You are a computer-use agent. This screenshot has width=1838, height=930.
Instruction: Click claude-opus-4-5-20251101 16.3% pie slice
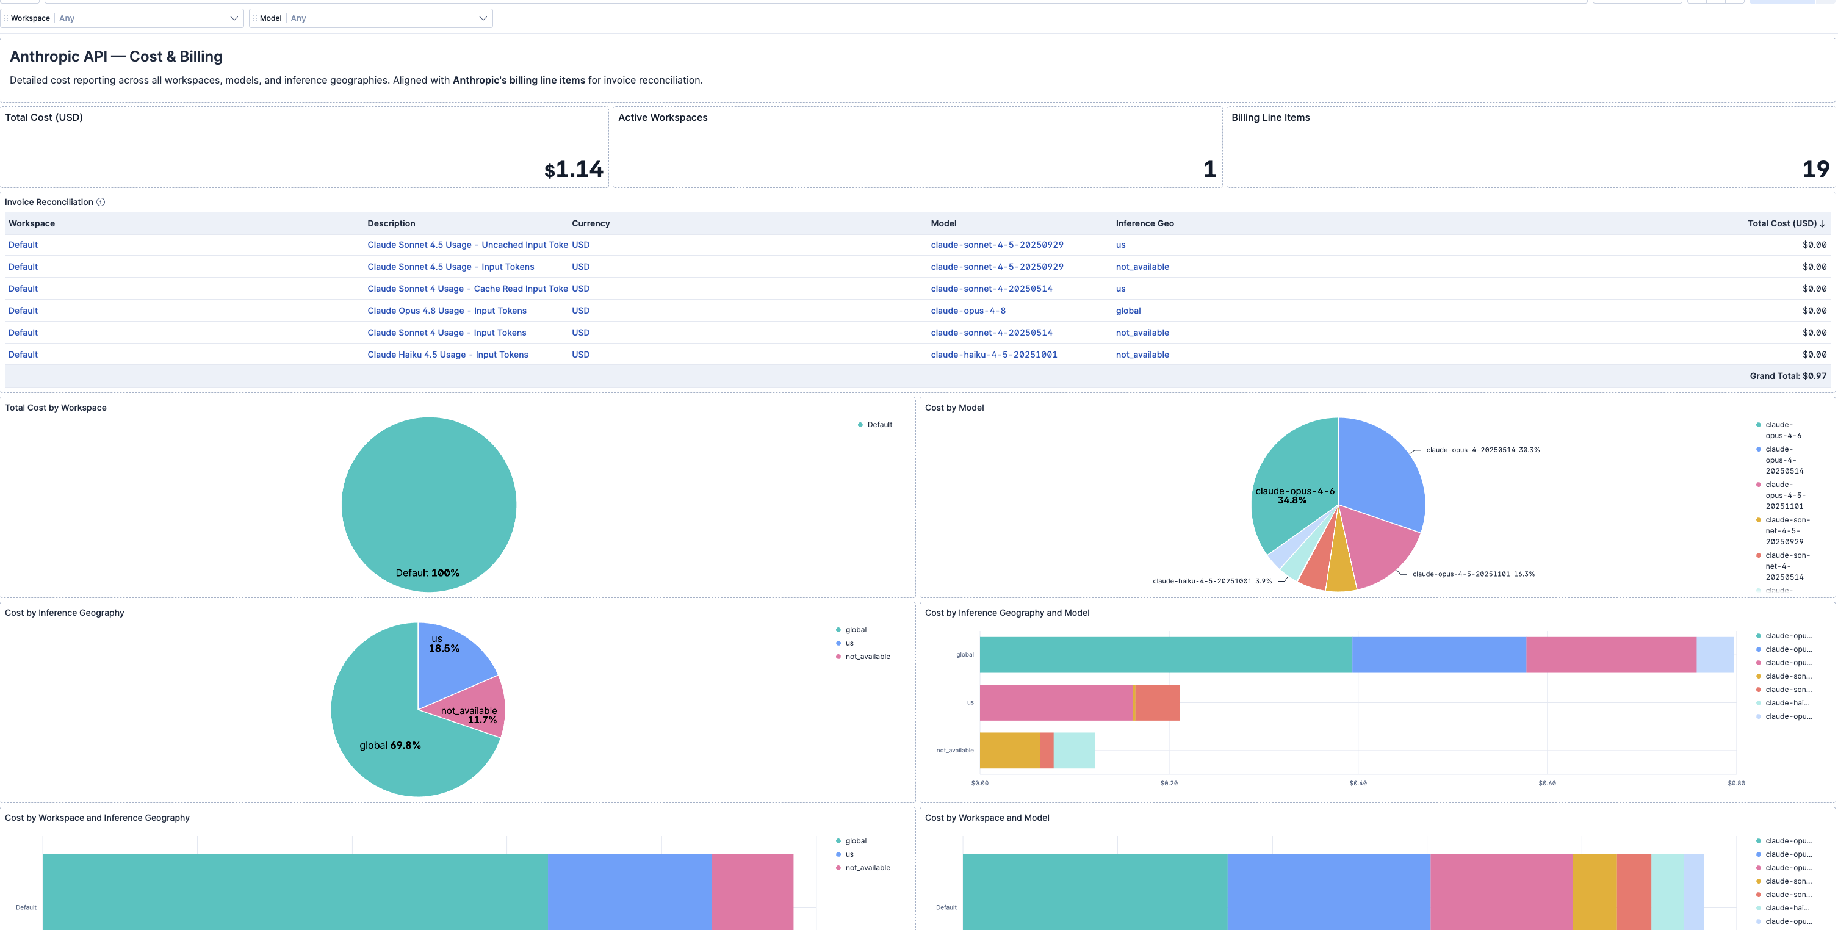[x=1377, y=546]
